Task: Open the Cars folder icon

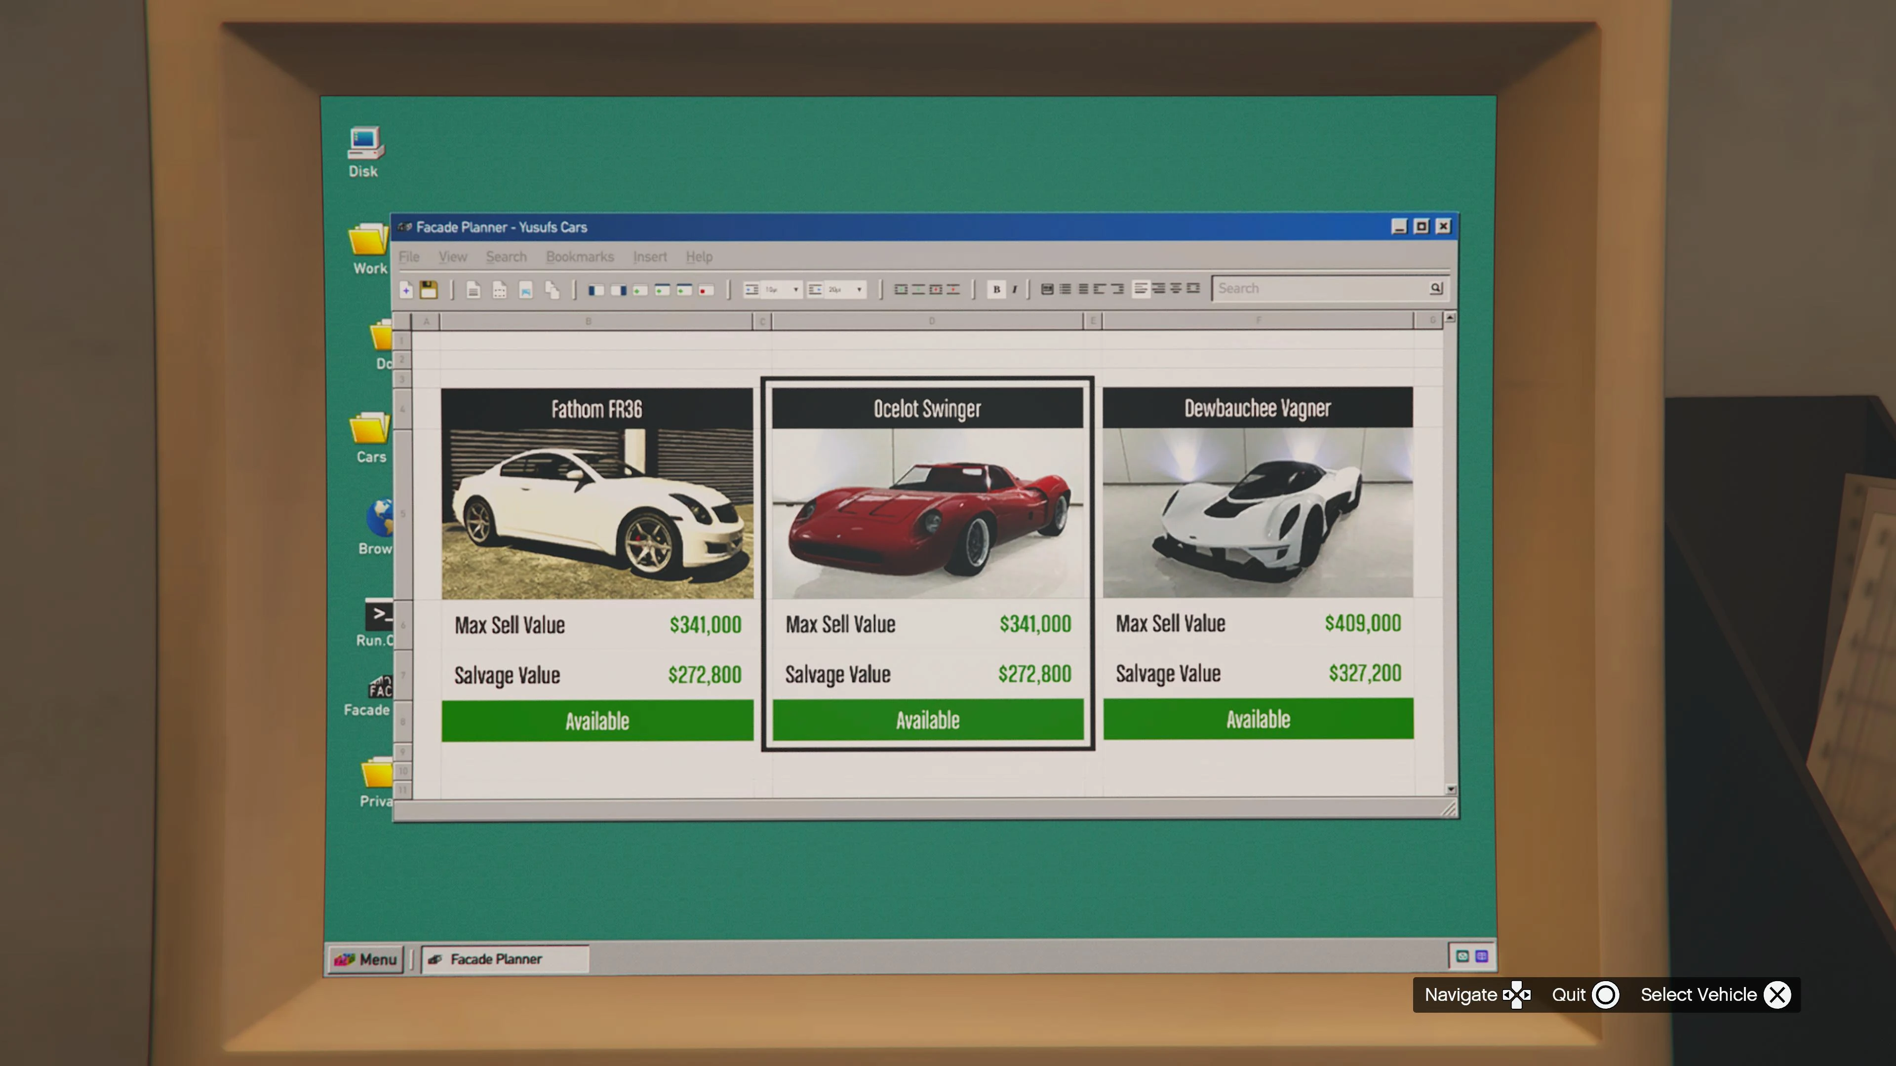Action: pyautogui.click(x=370, y=437)
